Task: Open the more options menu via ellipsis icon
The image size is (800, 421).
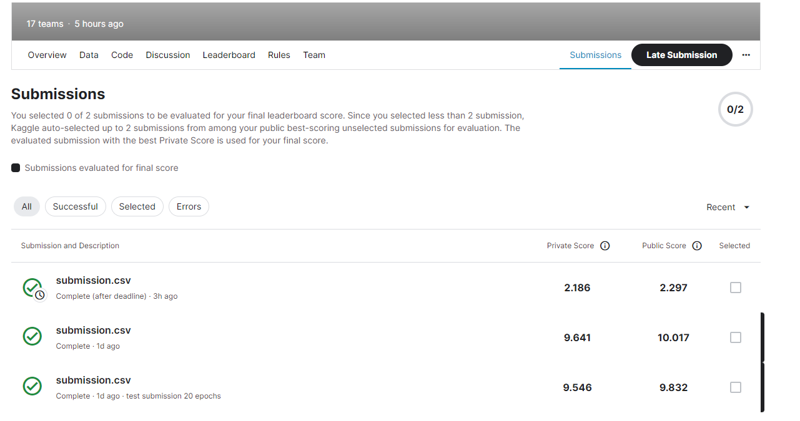Action: (746, 55)
